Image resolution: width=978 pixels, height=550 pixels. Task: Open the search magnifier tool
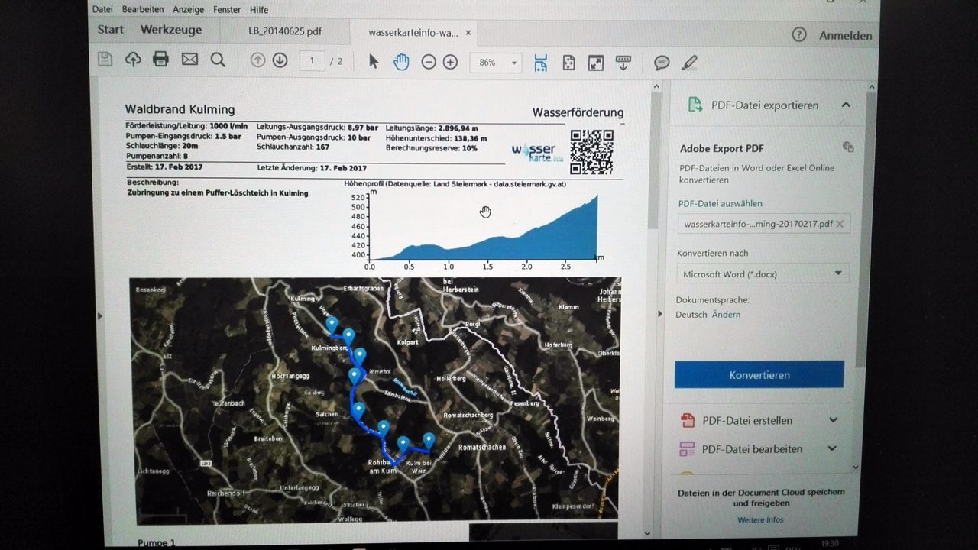[x=218, y=60]
